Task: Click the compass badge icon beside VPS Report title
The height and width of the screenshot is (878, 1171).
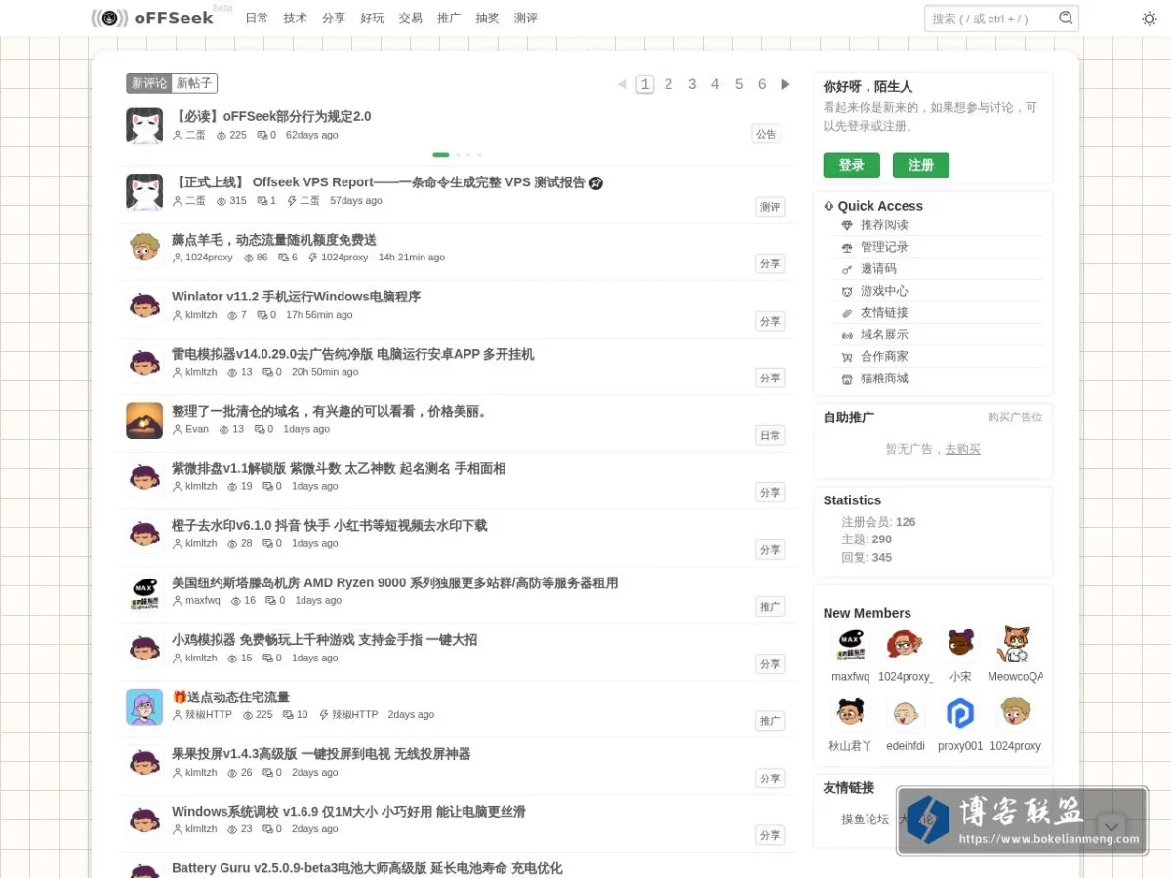Action: click(x=596, y=183)
